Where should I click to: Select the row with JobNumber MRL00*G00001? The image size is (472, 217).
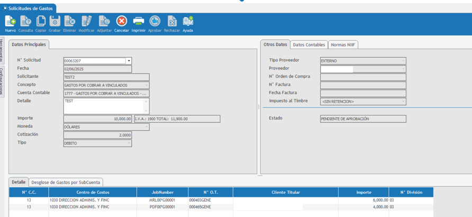[x=162, y=200]
